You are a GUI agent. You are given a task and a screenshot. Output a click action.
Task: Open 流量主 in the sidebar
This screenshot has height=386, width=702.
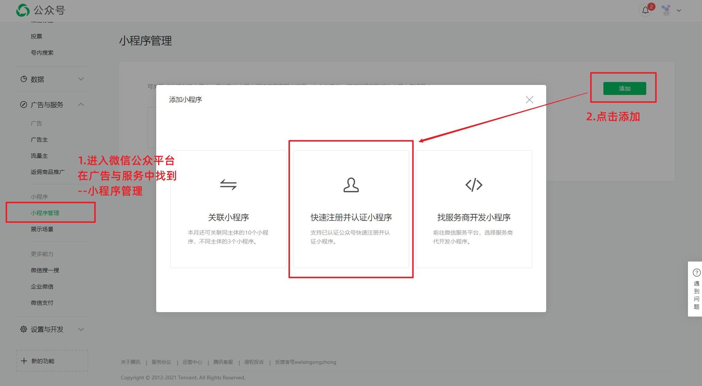[39, 156]
